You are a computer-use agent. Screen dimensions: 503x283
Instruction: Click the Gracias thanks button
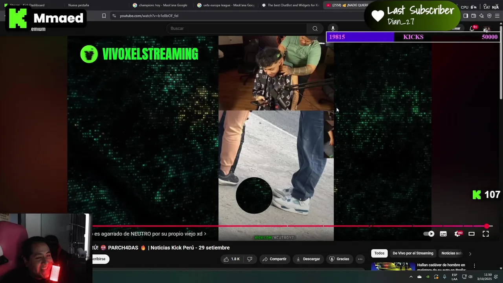pos(339,259)
